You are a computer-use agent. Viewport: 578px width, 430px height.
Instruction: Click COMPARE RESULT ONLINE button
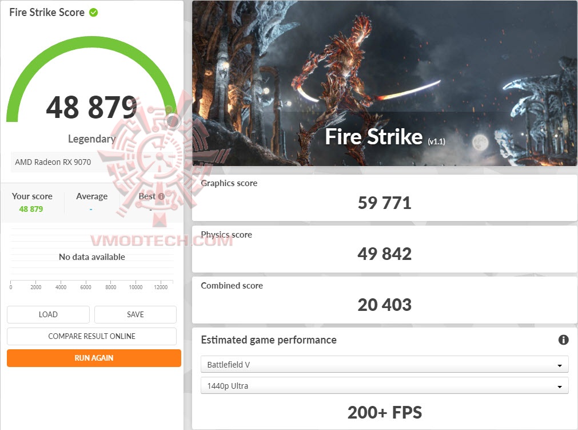[x=92, y=336]
